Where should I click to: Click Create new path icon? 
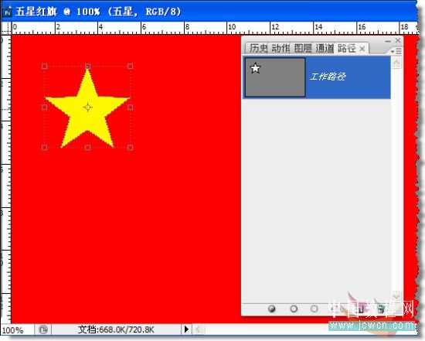tap(361, 309)
